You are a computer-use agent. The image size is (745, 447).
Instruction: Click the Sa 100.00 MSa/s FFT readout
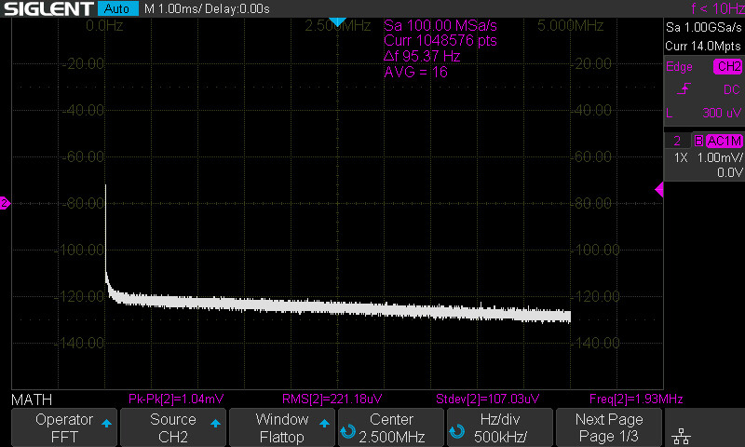440,25
